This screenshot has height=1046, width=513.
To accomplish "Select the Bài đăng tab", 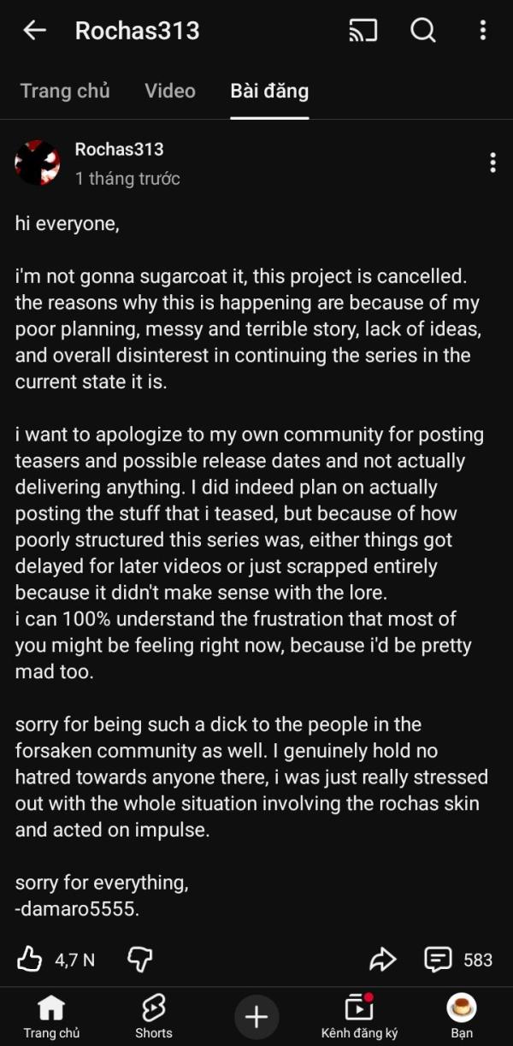I will click(269, 91).
